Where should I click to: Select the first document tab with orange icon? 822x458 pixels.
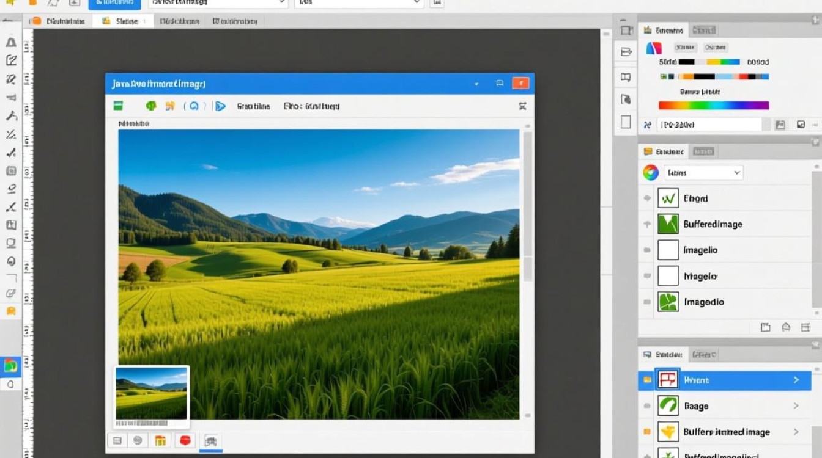[59, 21]
